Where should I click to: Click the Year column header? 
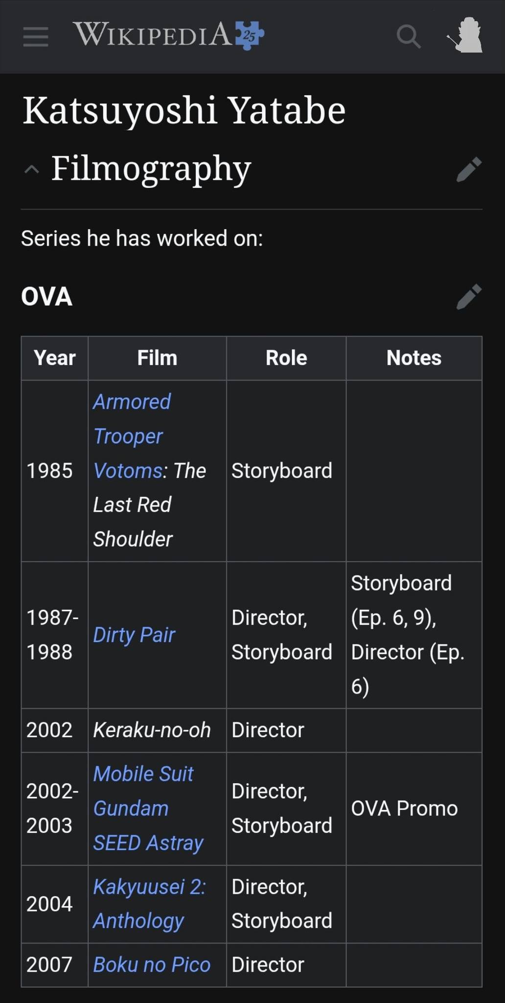pyautogui.click(x=54, y=358)
